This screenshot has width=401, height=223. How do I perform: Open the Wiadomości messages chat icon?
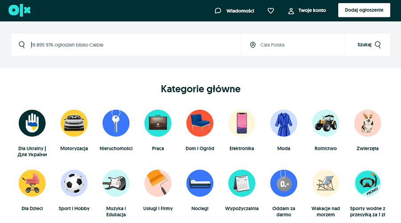(x=218, y=11)
